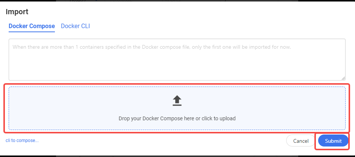Click the bar beneath the upload arrow

[x=177, y=105]
